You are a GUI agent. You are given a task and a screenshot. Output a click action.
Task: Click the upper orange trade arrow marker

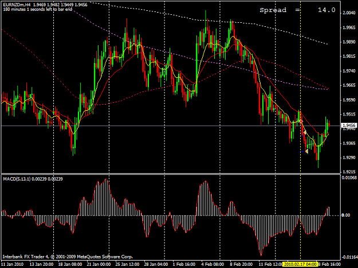(x=305, y=133)
